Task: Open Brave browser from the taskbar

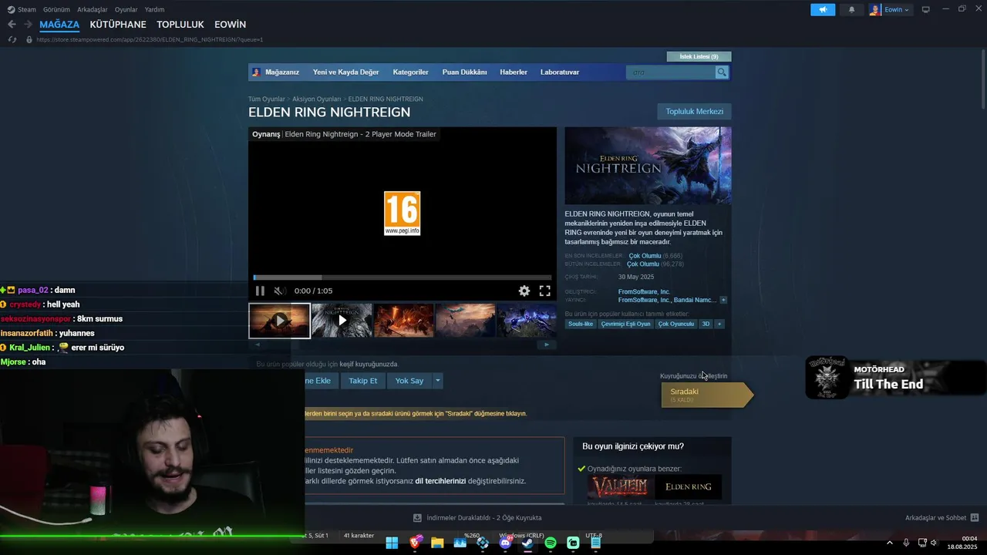Action: pyautogui.click(x=416, y=543)
